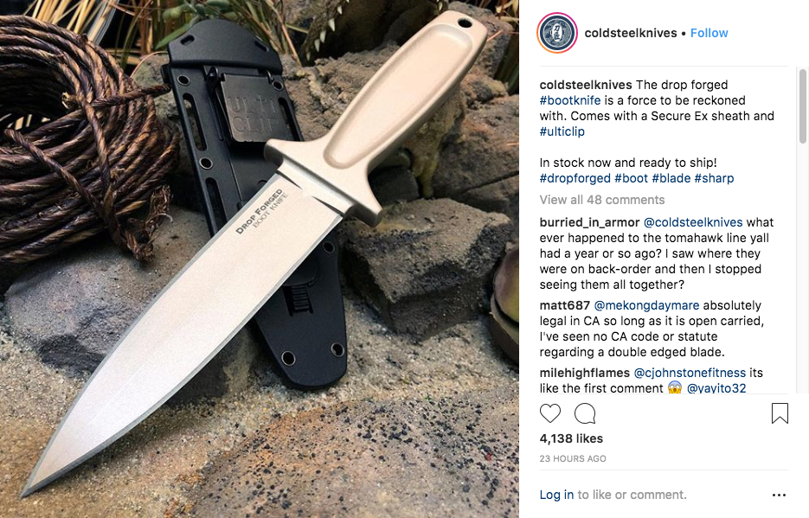809x518 pixels.
Task: Open the @mekongdaymare mention
Action: tap(646, 305)
